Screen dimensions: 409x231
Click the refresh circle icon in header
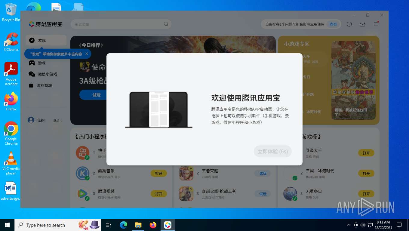coord(349,24)
